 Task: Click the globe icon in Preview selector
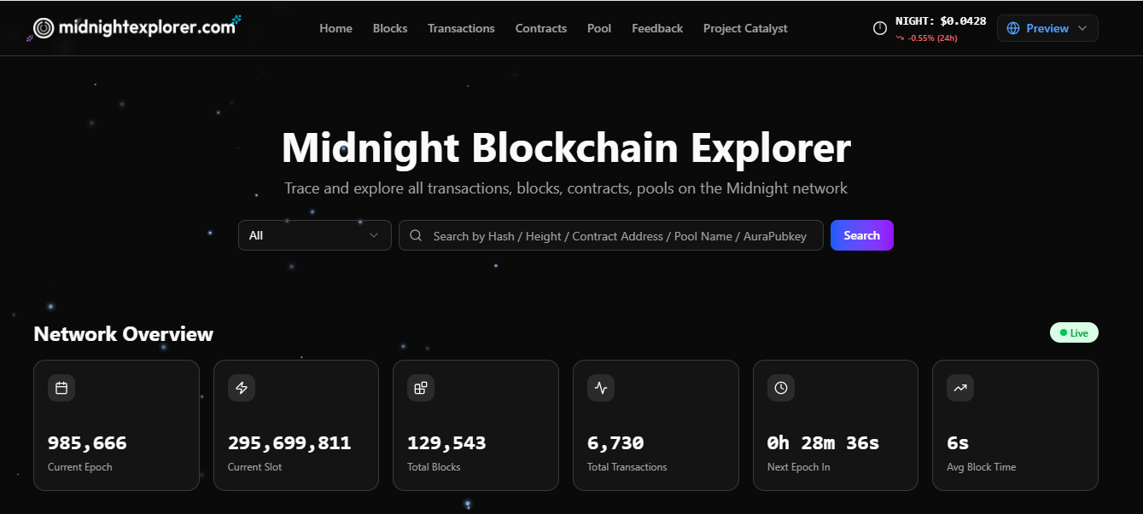tap(1013, 28)
